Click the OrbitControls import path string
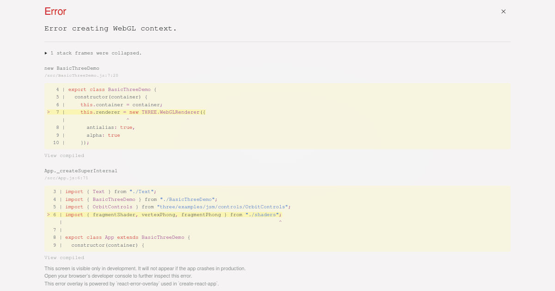This screenshot has width=555, height=291. (223, 206)
